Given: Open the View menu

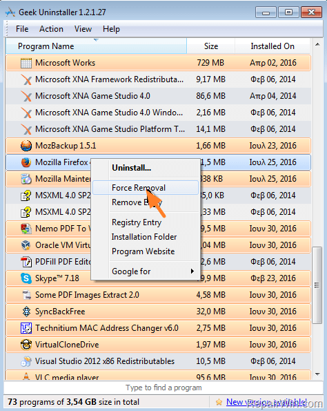Looking at the screenshot, I should click(x=83, y=29).
